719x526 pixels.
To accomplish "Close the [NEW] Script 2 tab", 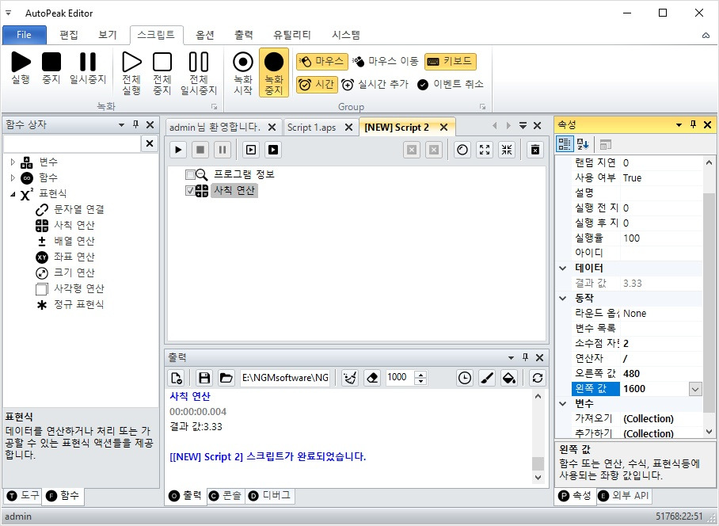I will 444,128.
